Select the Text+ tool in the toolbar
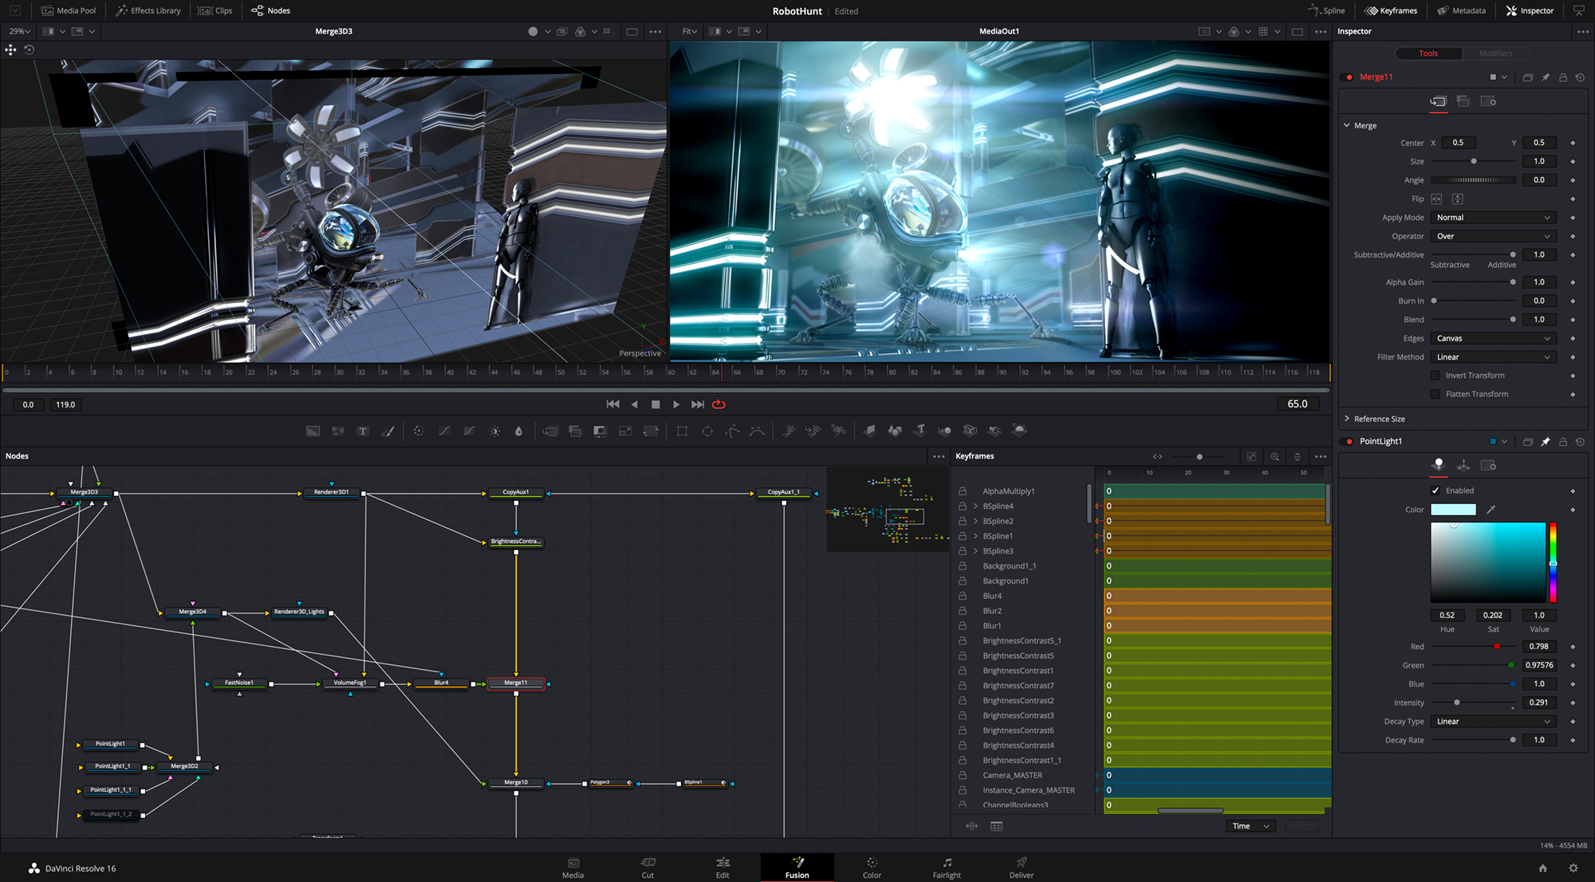The height and width of the screenshot is (882, 1595). pyautogui.click(x=363, y=431)
